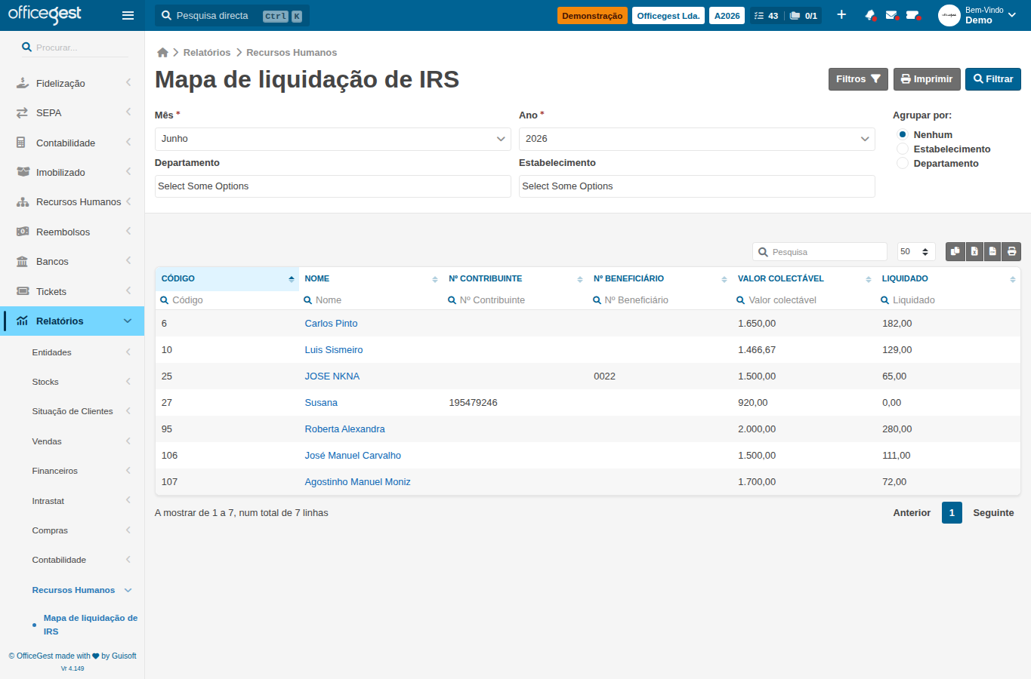The width and height of the screenshot is (1031, 679).
Task: Click the SEPA arrows icon
Action: pos(23,113)
